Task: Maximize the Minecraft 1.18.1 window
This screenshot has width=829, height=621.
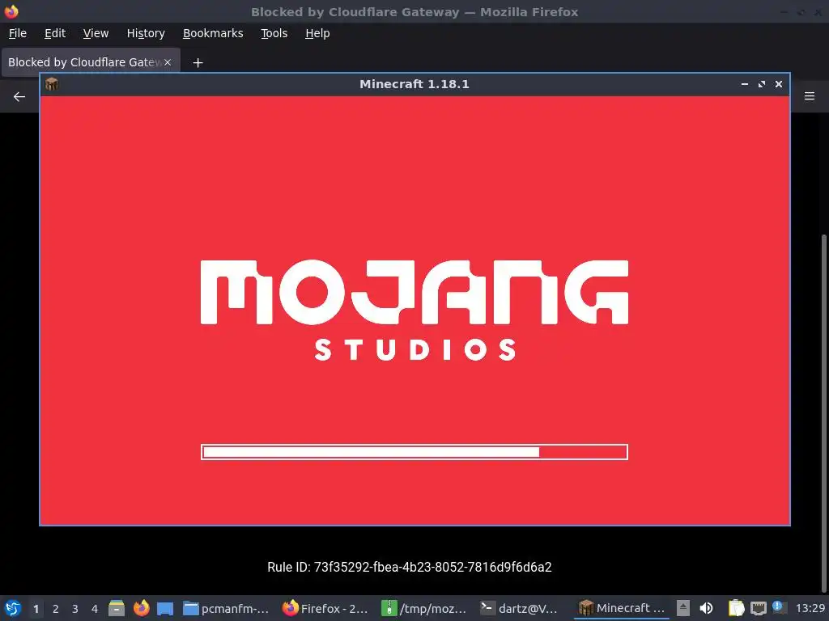Action: pyautogui.click(x=762, y=84)
